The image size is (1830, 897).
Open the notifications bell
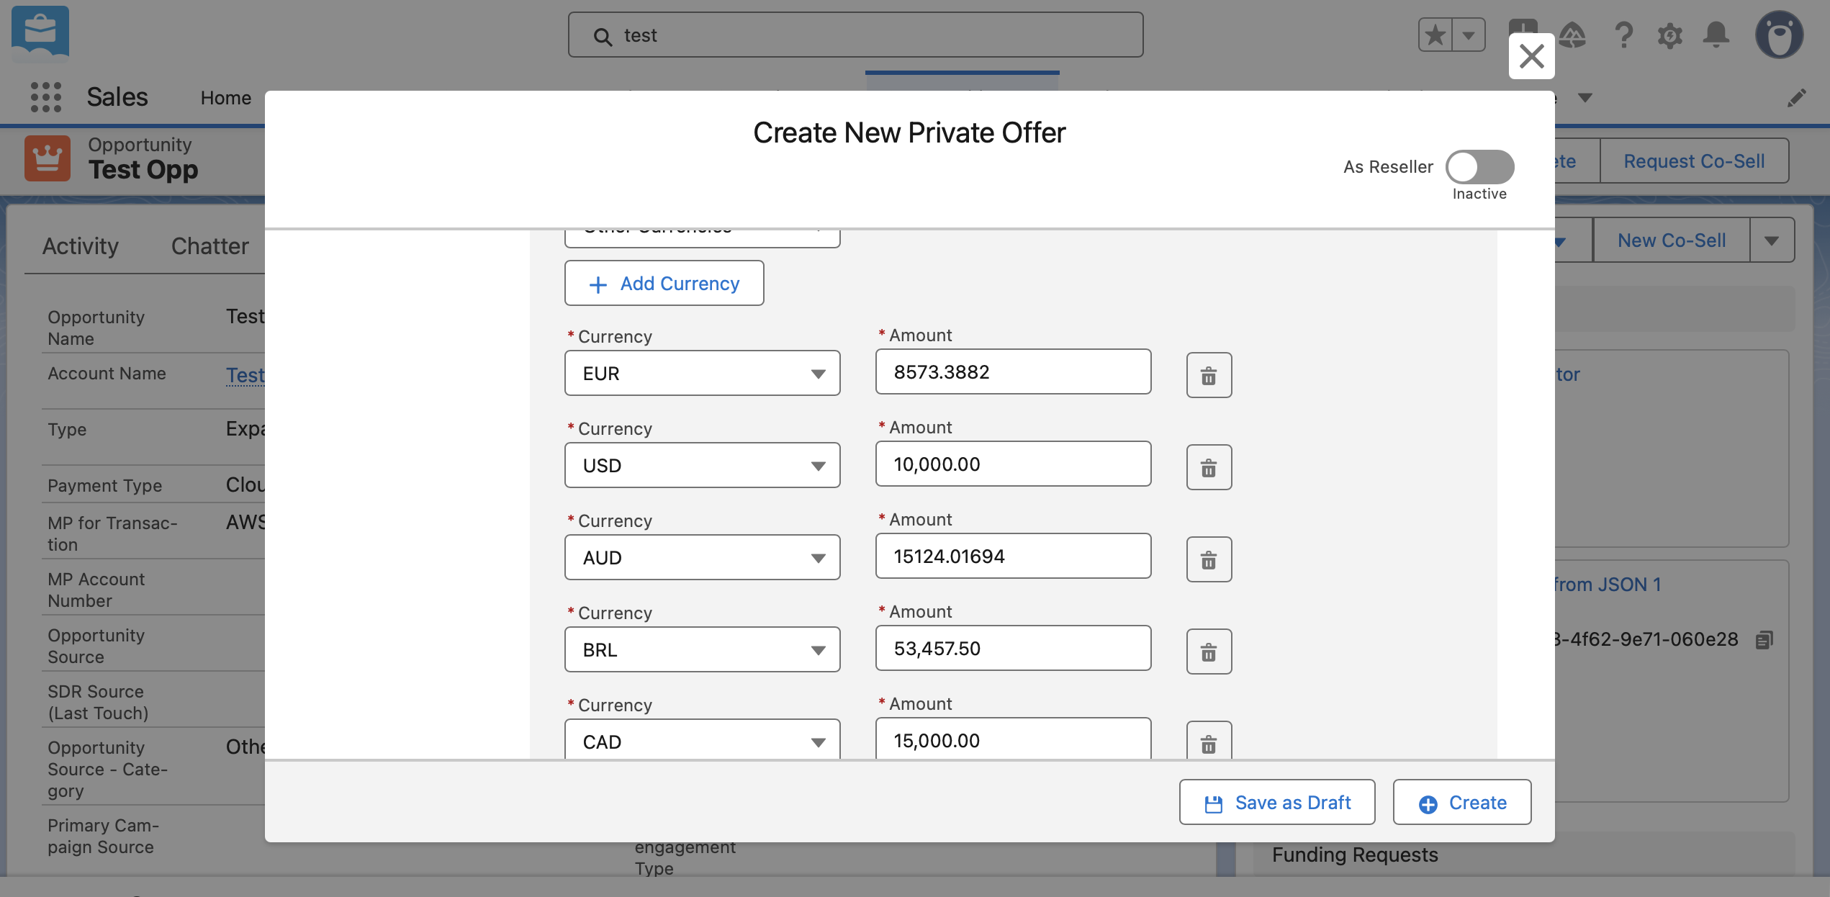click(x=1716, y=35)
